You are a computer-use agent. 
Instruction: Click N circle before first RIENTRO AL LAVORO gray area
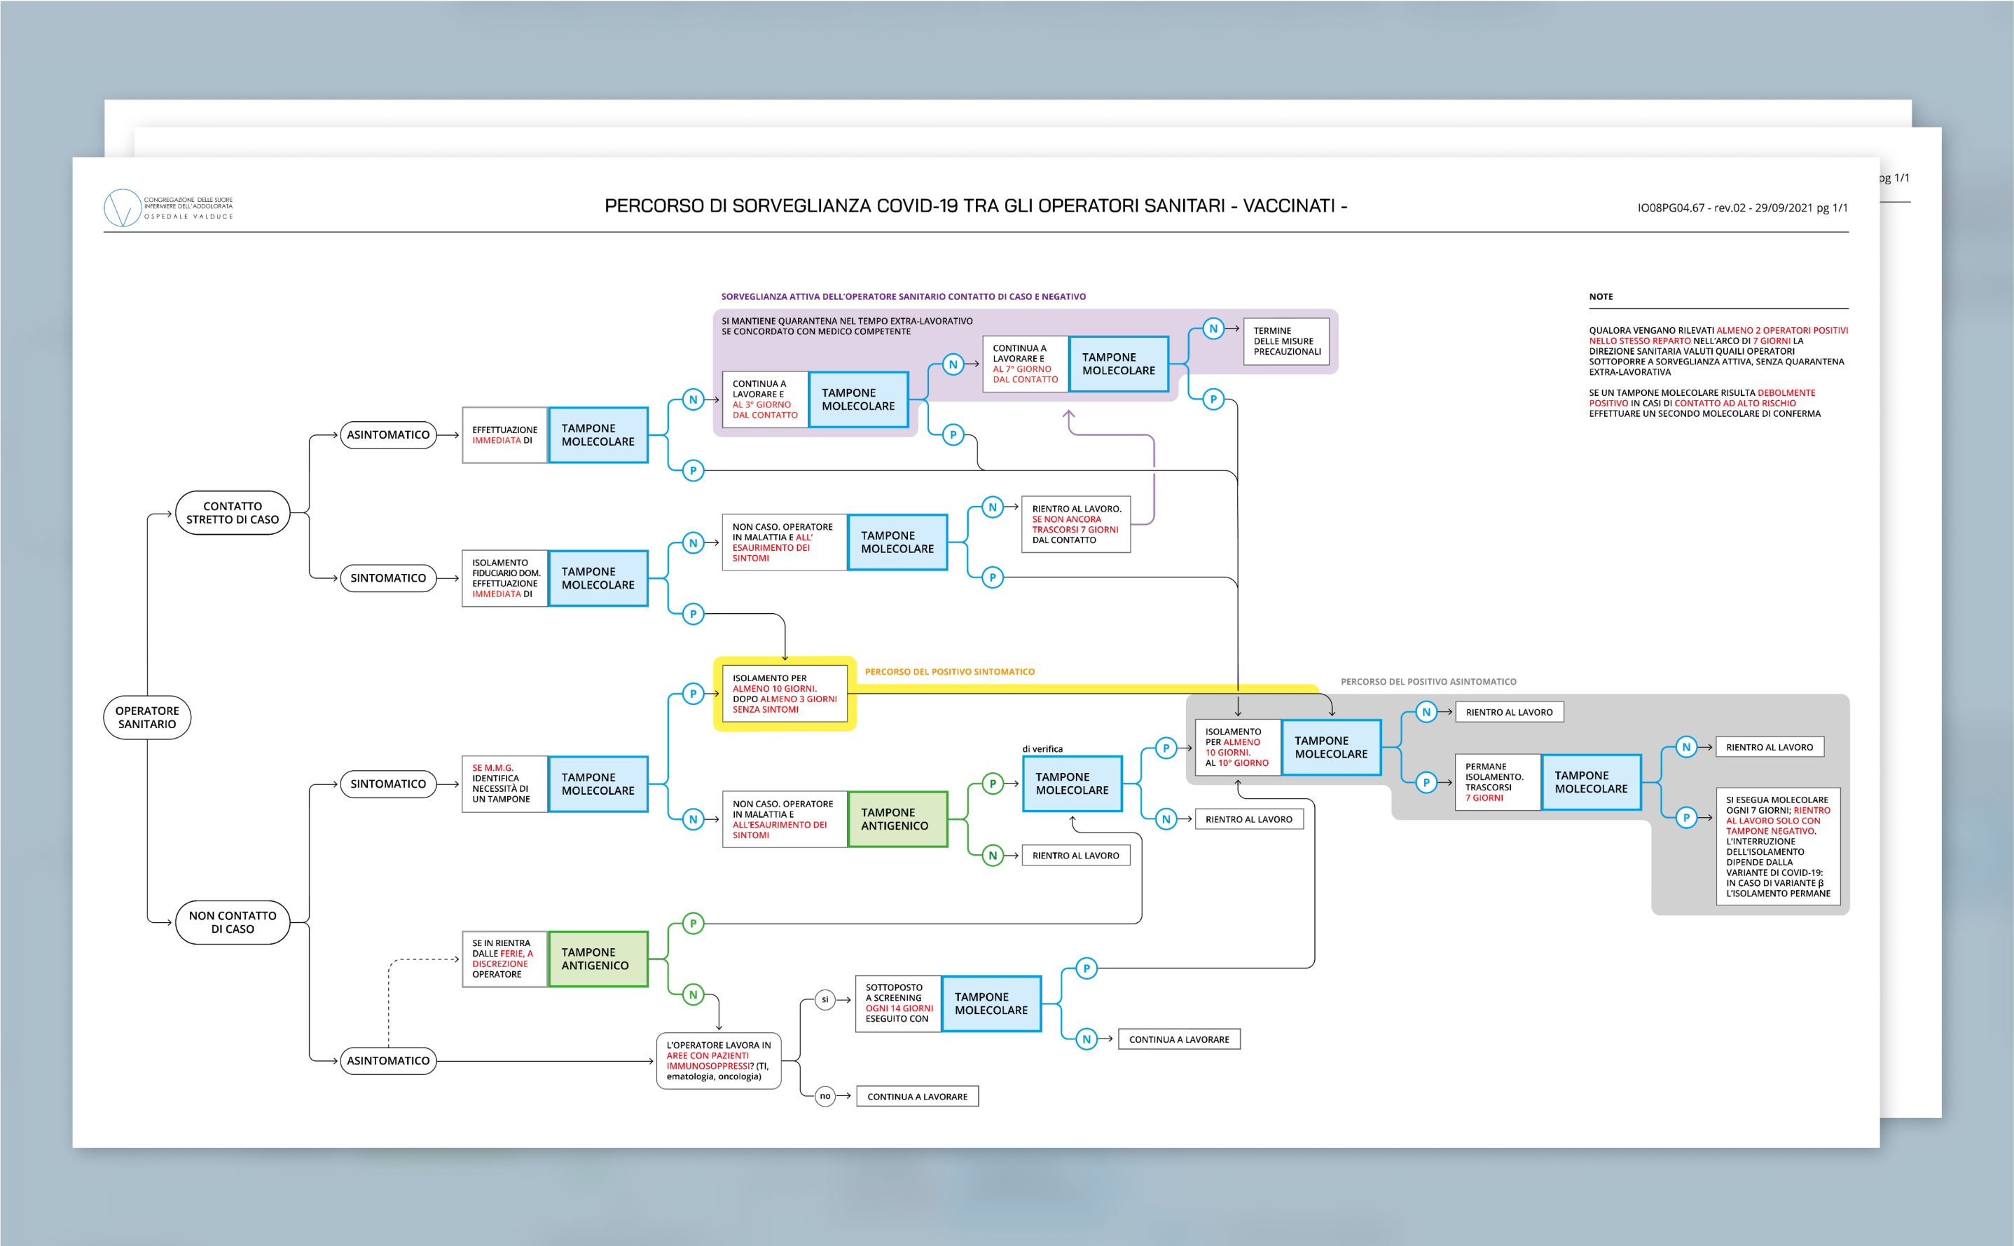1426,712
